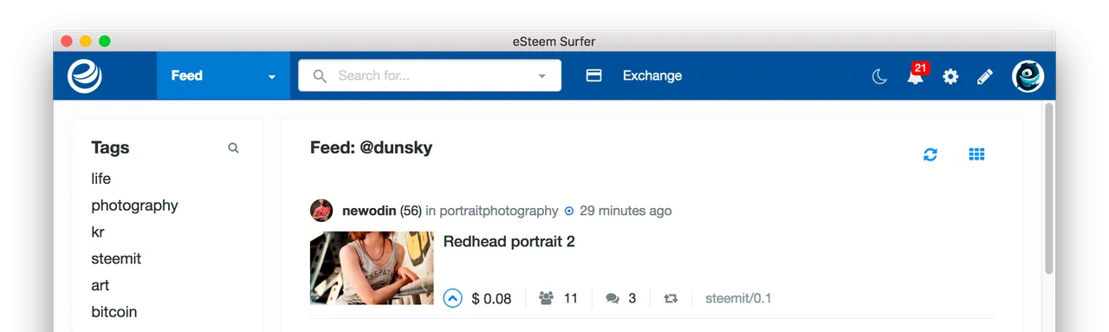Open the Redhead portrait 2 post title
The image size is (1109, 332).
[509, 241]
